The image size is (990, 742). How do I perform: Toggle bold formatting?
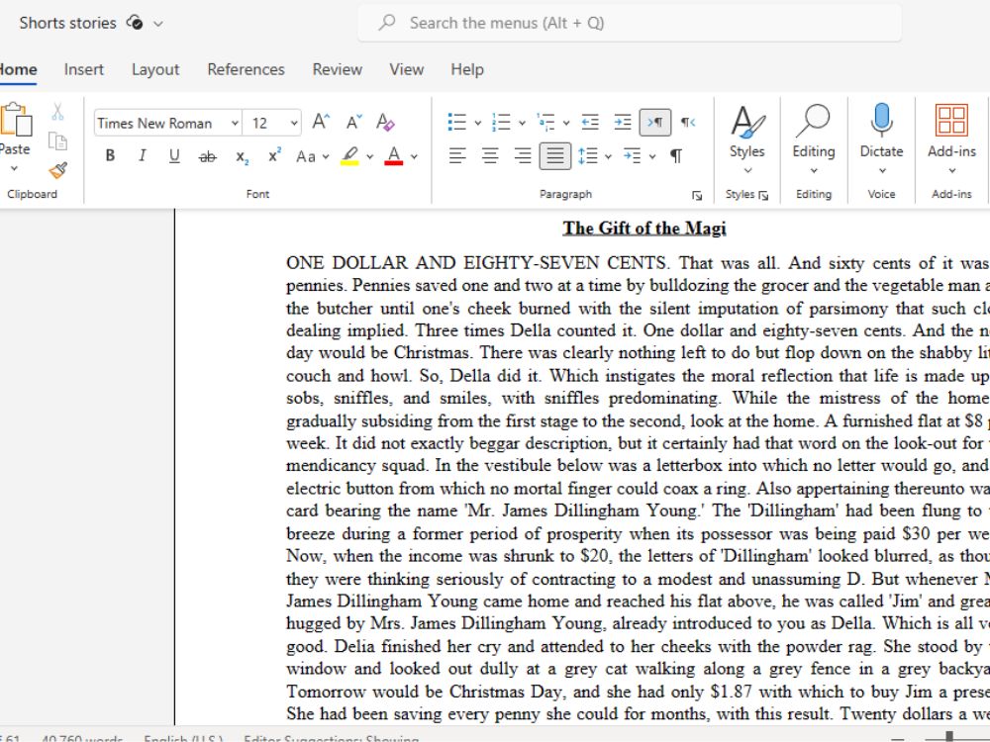110,156
